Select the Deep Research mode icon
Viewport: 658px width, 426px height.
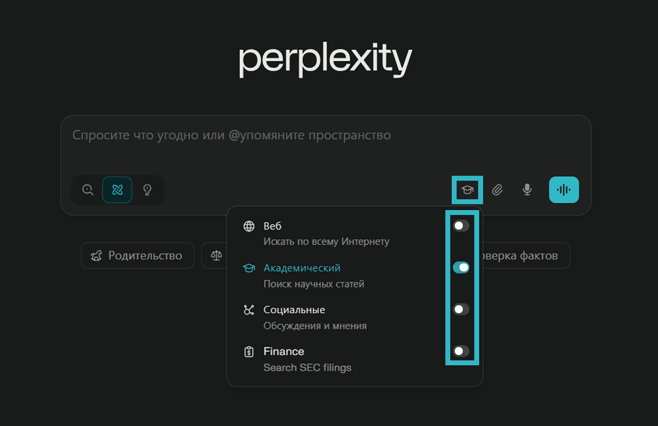117,190
